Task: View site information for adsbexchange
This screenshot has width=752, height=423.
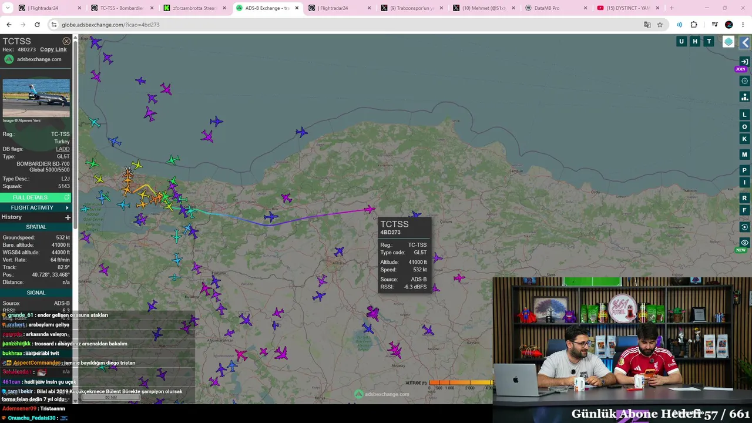Action: coord(54,25)
